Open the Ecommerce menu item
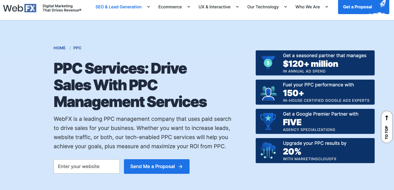The image size is (394, 190). click(x=170, y=7)
